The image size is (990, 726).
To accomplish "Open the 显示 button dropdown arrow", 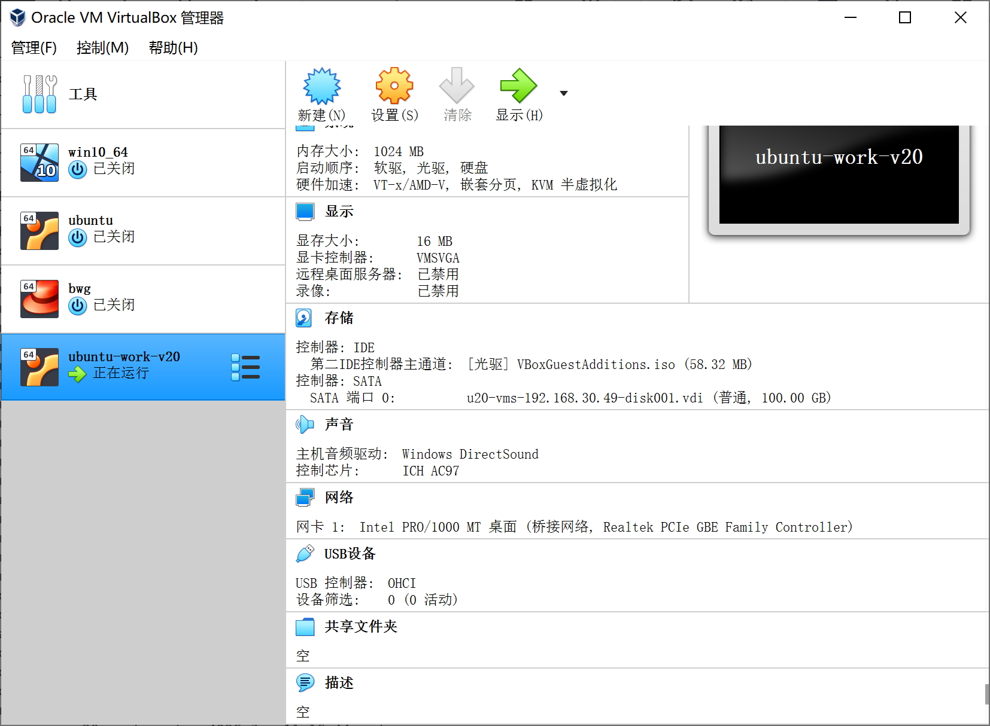I will coord(563,93).
